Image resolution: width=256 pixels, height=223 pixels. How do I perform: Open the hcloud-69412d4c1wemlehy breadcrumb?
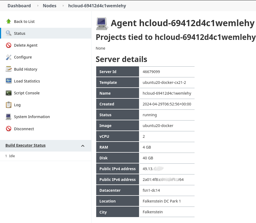pyautogui.click(x=97, y=6)
